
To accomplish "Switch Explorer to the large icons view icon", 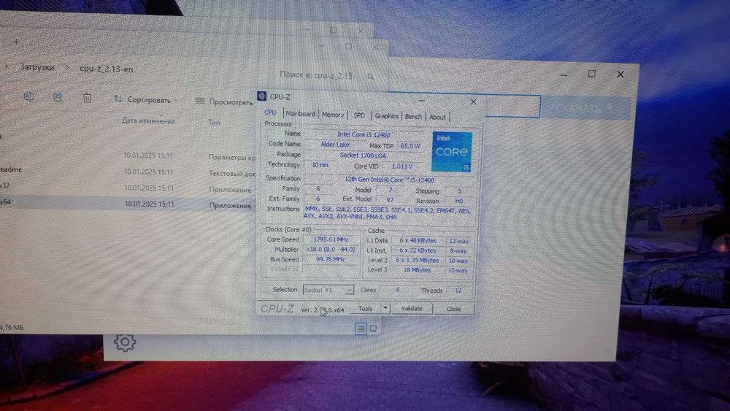I will [x=373, y=329].
